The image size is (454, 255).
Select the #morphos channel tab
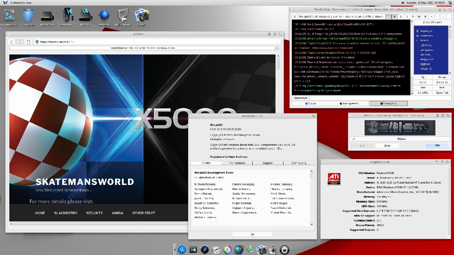(x=389, y=103)
